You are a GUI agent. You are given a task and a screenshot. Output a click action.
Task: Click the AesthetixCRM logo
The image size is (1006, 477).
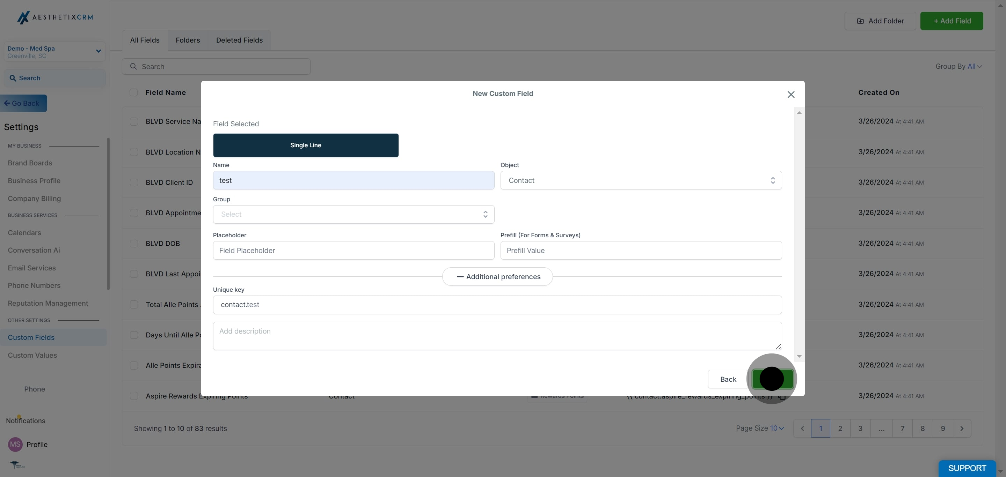(x=55, y=17)
